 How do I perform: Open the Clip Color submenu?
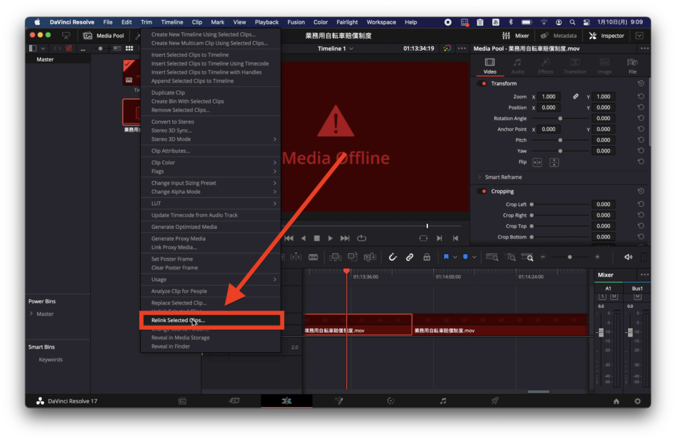point(211,162)
